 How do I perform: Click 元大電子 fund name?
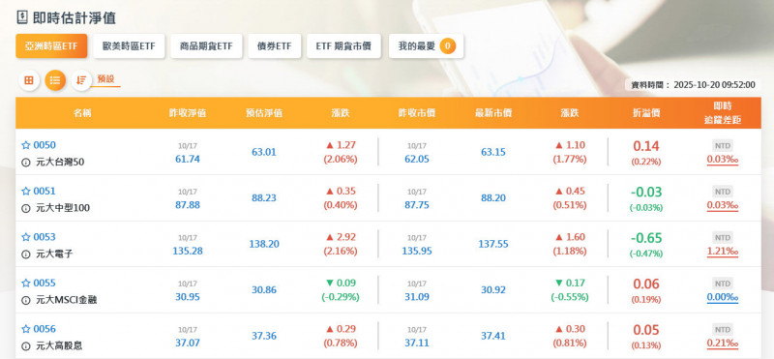(54, 254)
